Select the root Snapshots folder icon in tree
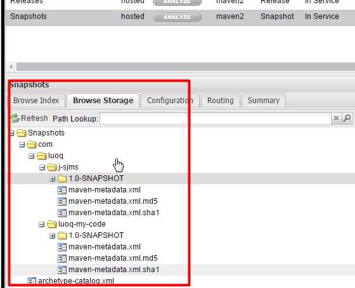Viewport: 355px width, 288px height. [22, 133]
